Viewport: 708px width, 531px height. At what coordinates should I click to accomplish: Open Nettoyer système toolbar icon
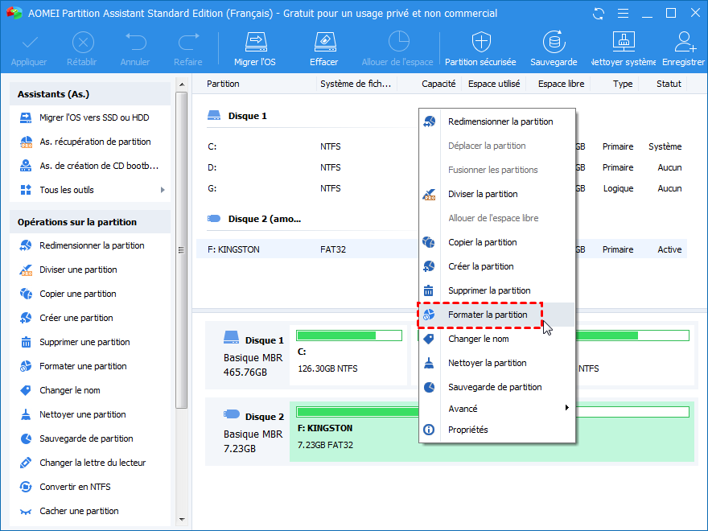point(624,42)
